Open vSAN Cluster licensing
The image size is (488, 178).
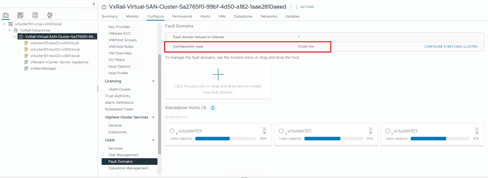tap(120, 89)
